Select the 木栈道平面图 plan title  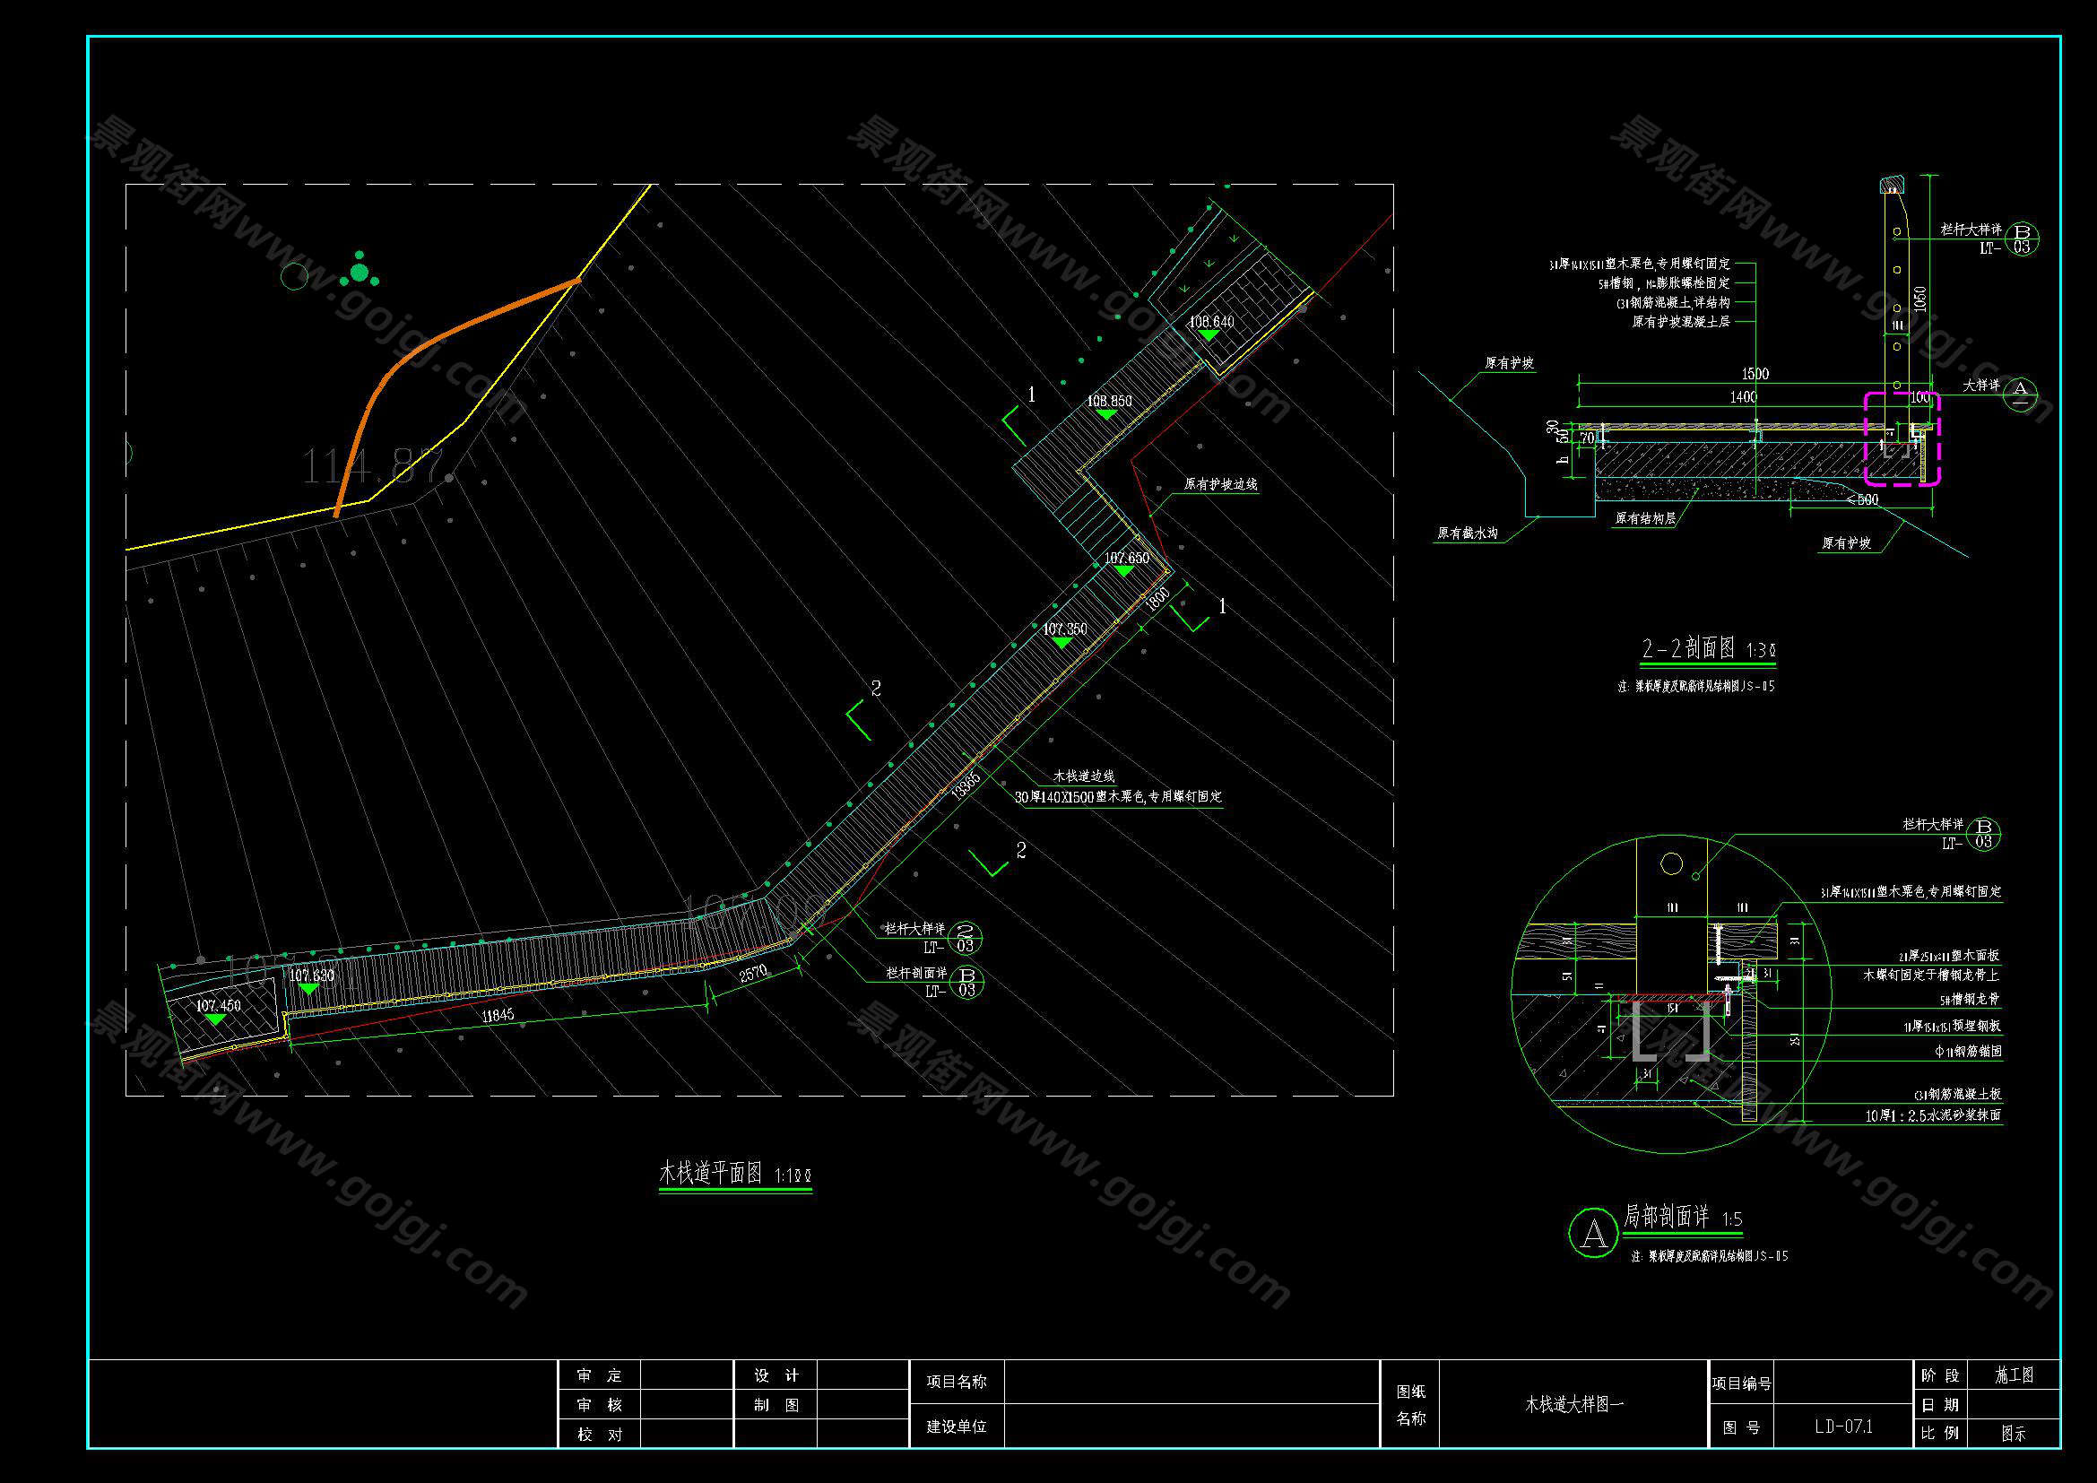click(711, 1174)
